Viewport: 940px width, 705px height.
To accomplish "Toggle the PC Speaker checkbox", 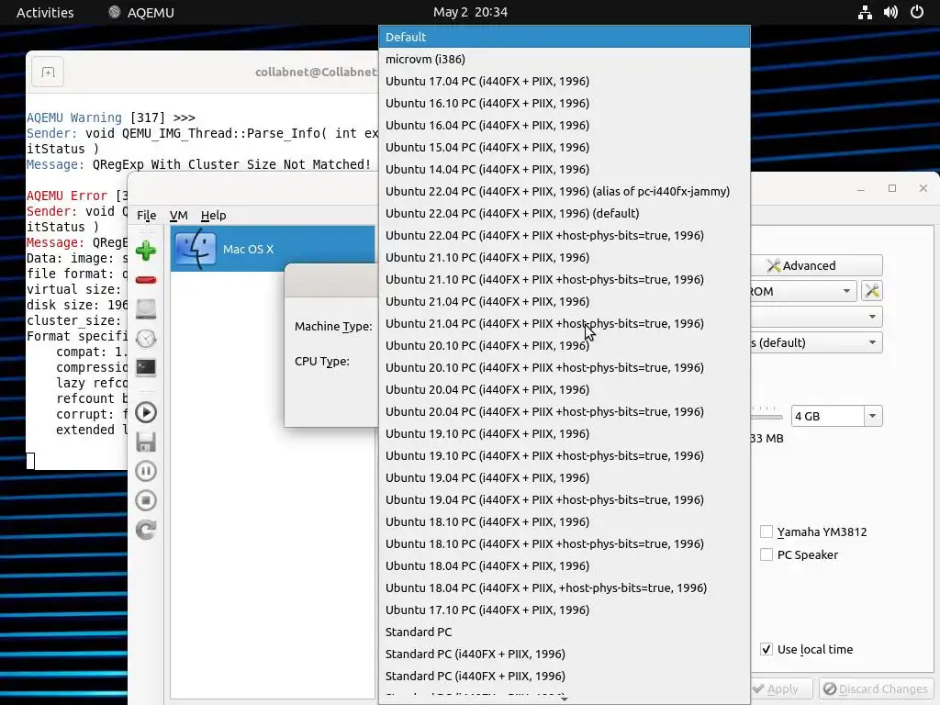I will coord(767,554).
